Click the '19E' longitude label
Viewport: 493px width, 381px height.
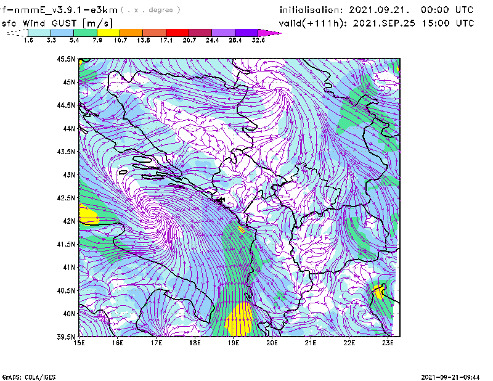234,343
